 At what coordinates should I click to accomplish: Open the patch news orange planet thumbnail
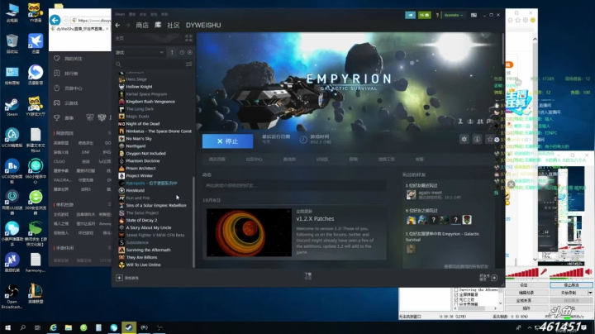pos(249,232)
